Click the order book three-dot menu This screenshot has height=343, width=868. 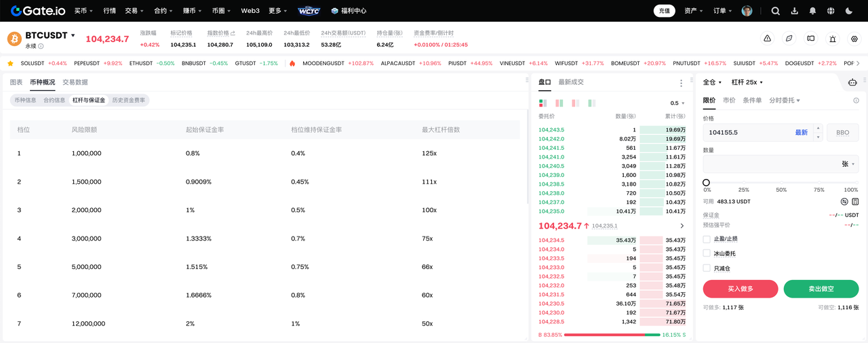pos(682,83)
